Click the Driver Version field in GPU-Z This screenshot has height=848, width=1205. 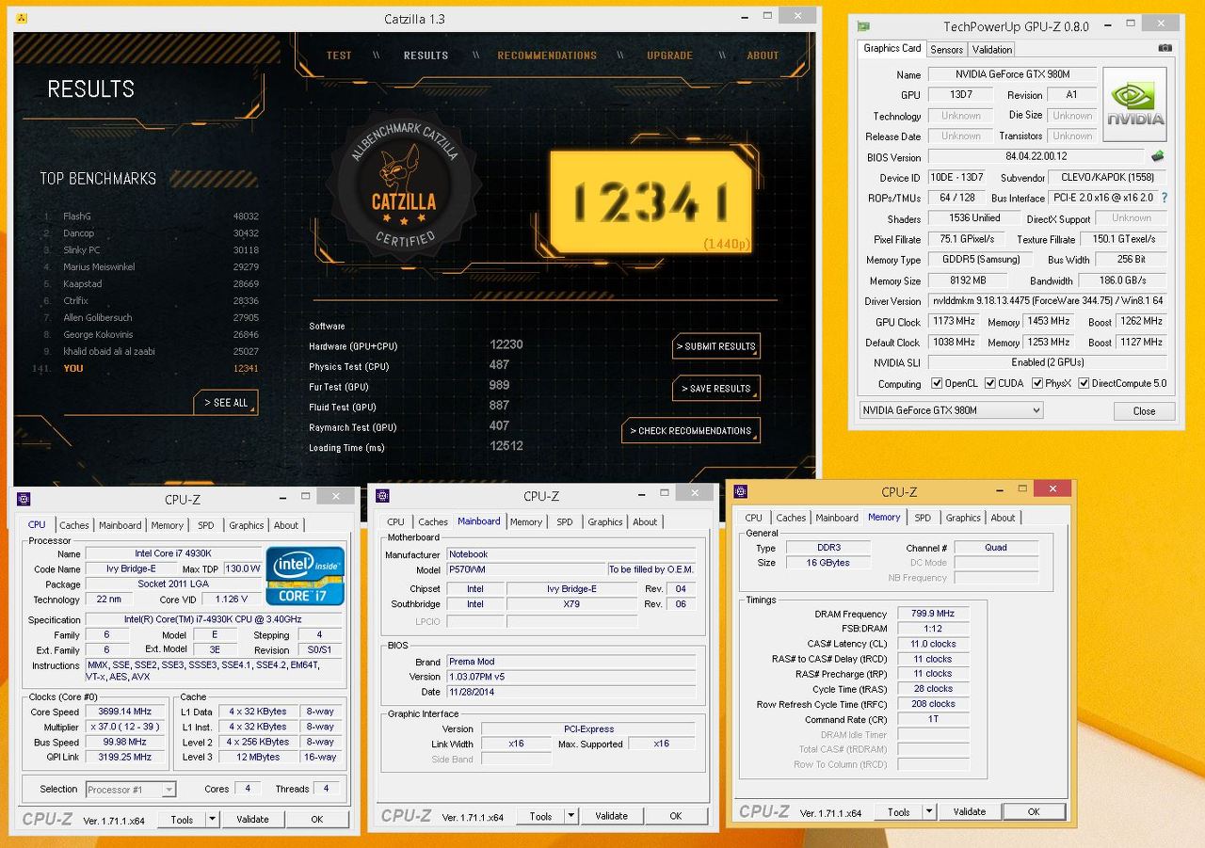click(x=1047, y=301)
